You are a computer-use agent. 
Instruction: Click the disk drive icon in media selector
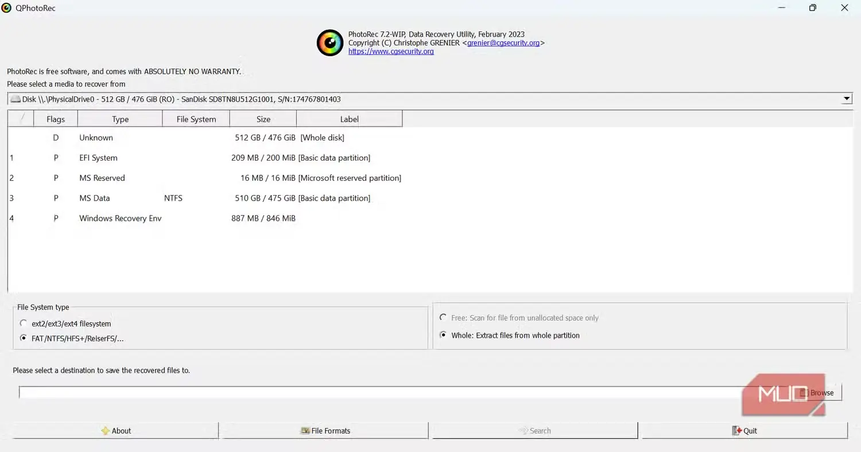[15, 99]
